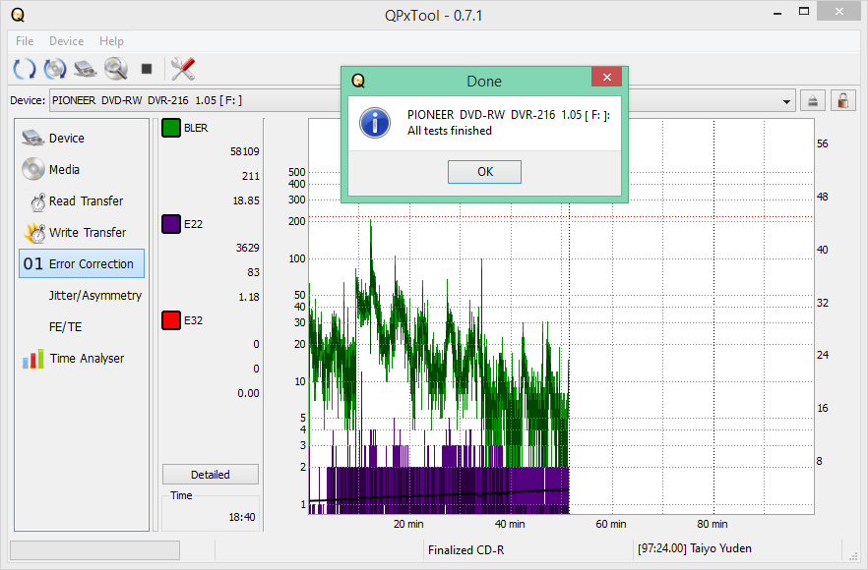Close the Done dialog with X

click(x=606, y=78)
